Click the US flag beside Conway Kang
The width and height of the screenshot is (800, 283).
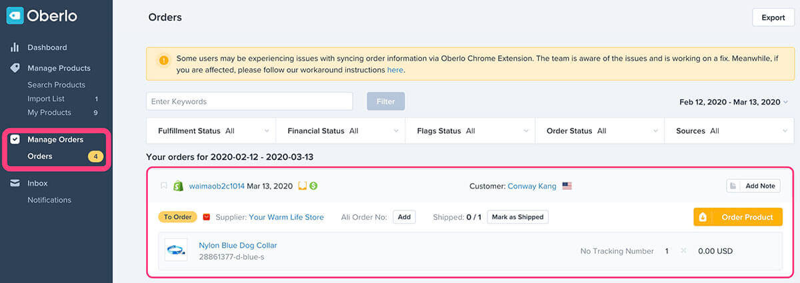pyautogui.click(x=567, y=186)
